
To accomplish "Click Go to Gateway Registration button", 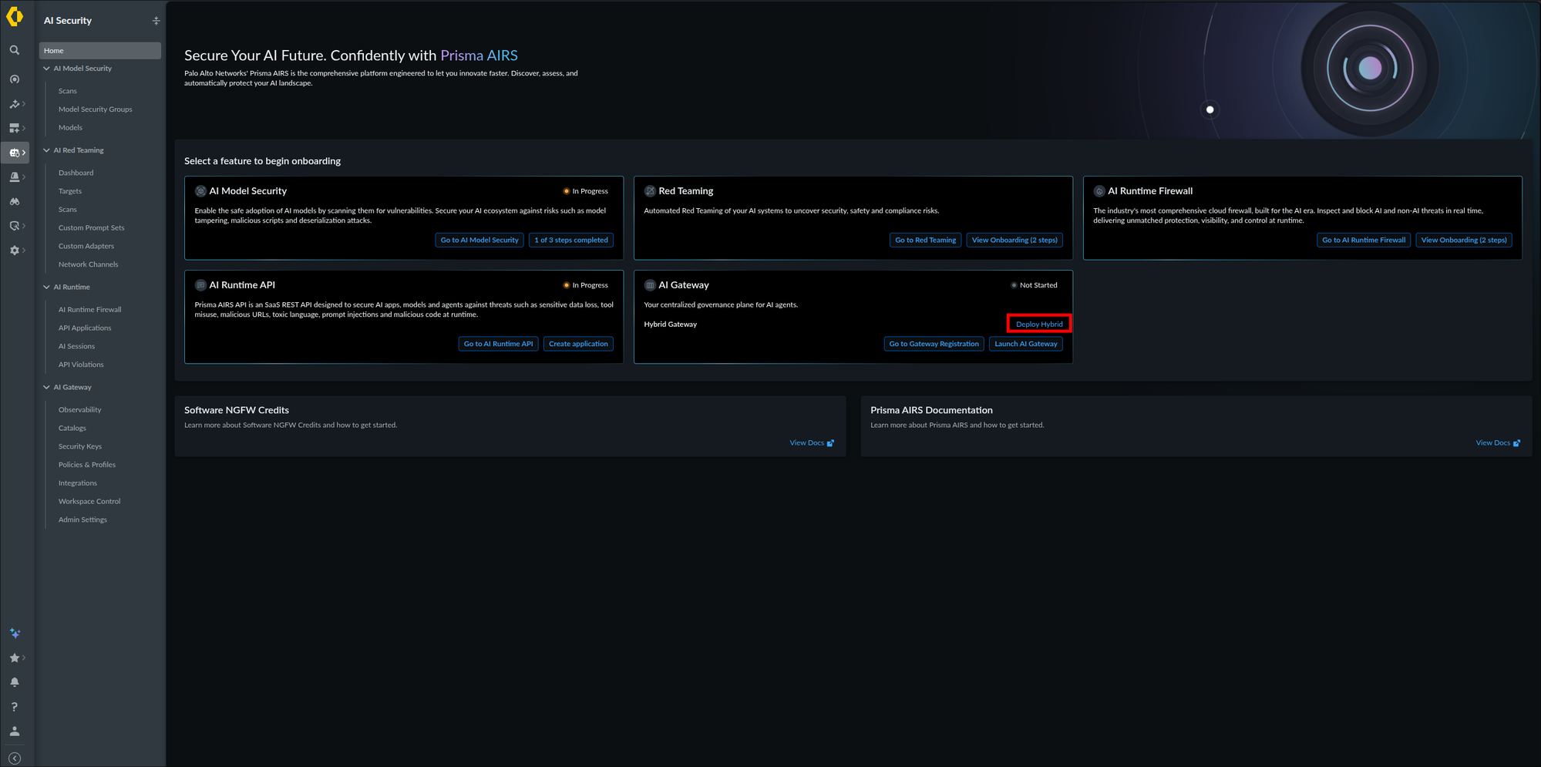I will click(934, 344).
